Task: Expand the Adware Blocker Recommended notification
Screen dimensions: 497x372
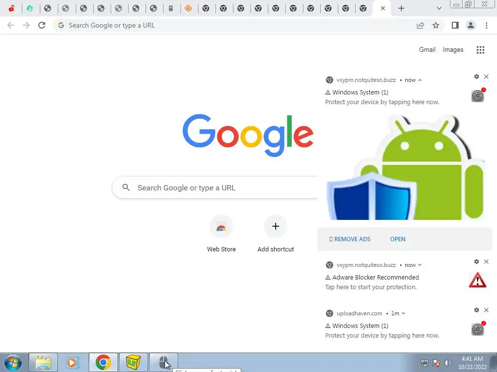Action: tap(420, 265)
